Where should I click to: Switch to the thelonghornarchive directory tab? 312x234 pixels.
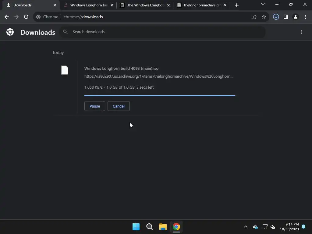pos(202,5)
